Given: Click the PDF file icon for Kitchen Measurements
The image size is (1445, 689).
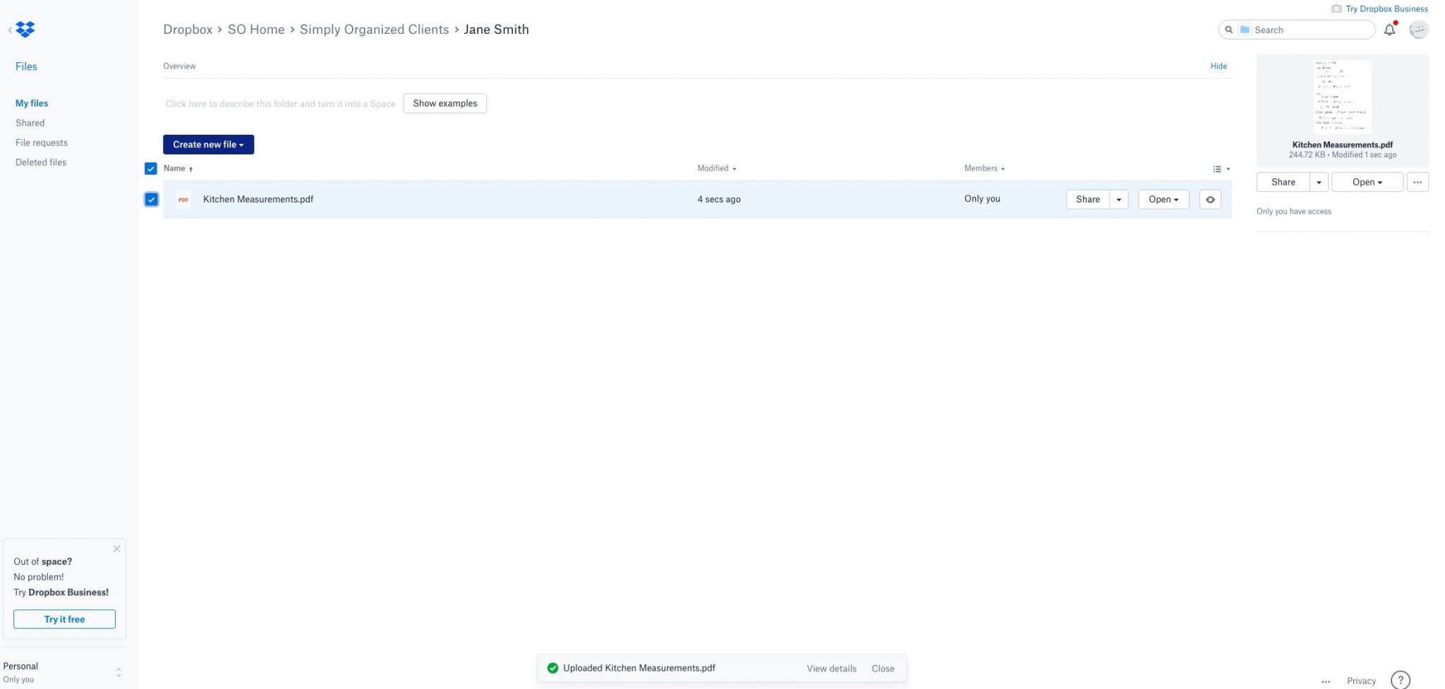Looking at the screenshot, I should [183, 199].
